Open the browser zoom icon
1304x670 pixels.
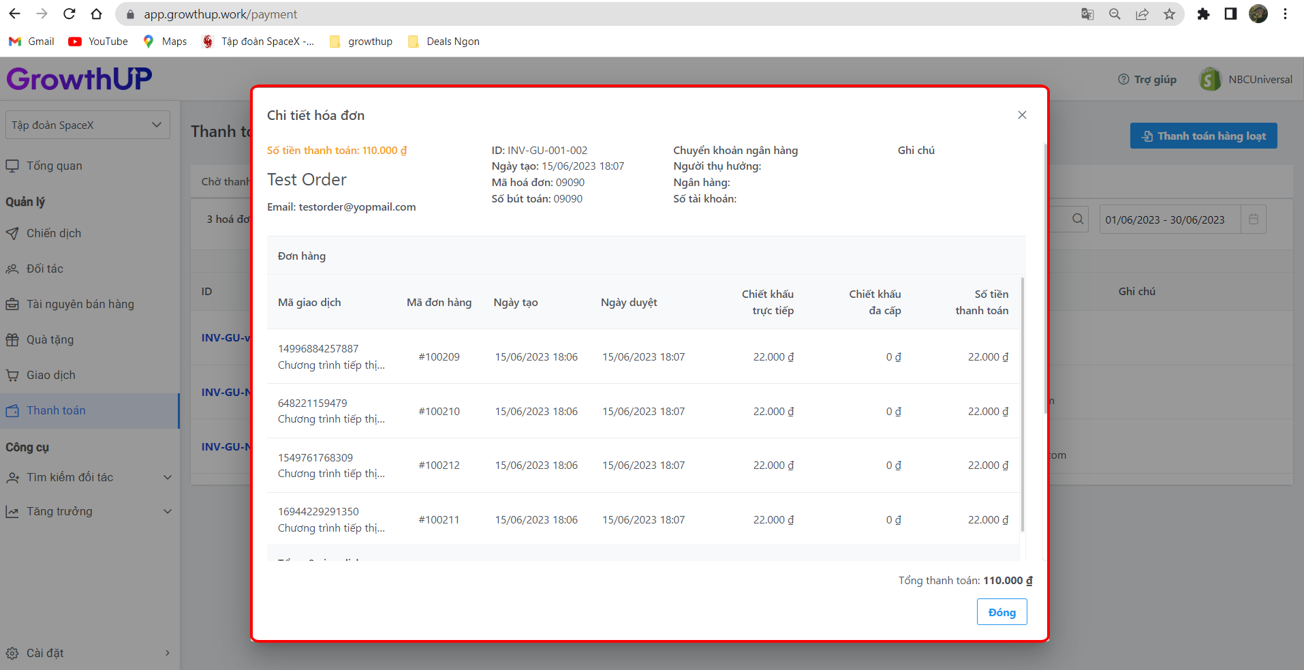pos(1115,14)
